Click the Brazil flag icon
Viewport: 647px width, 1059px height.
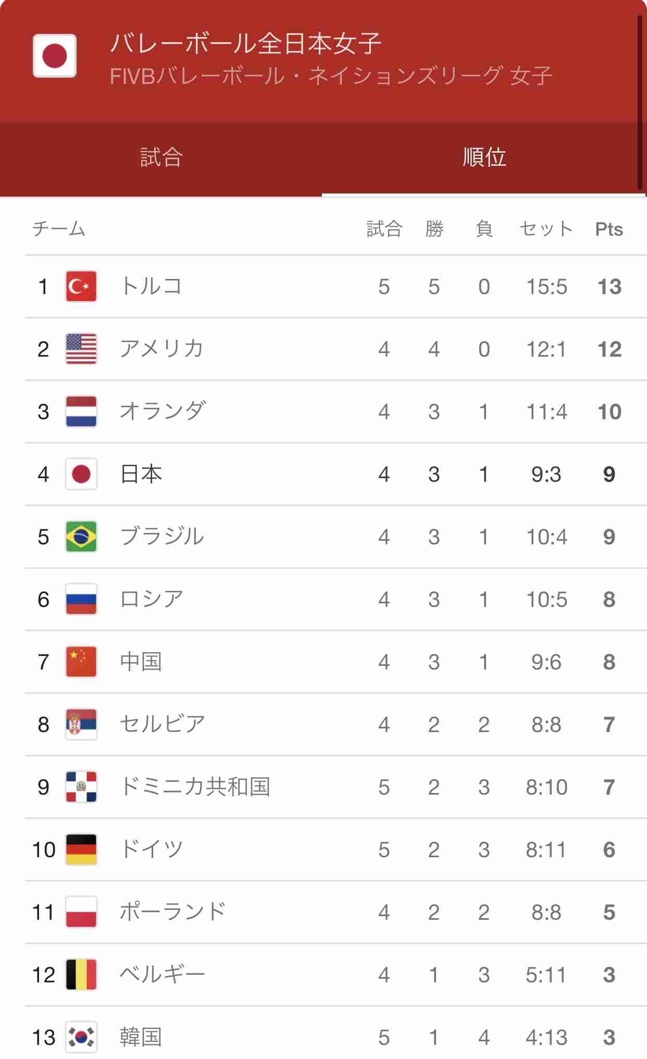(x=81, y=537)
